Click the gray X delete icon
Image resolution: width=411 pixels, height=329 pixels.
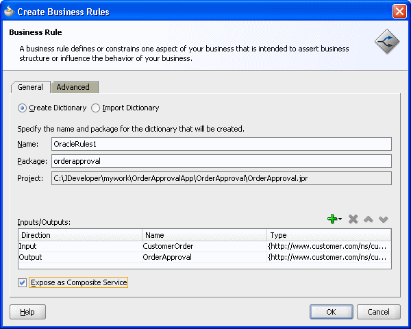[353, 219]
